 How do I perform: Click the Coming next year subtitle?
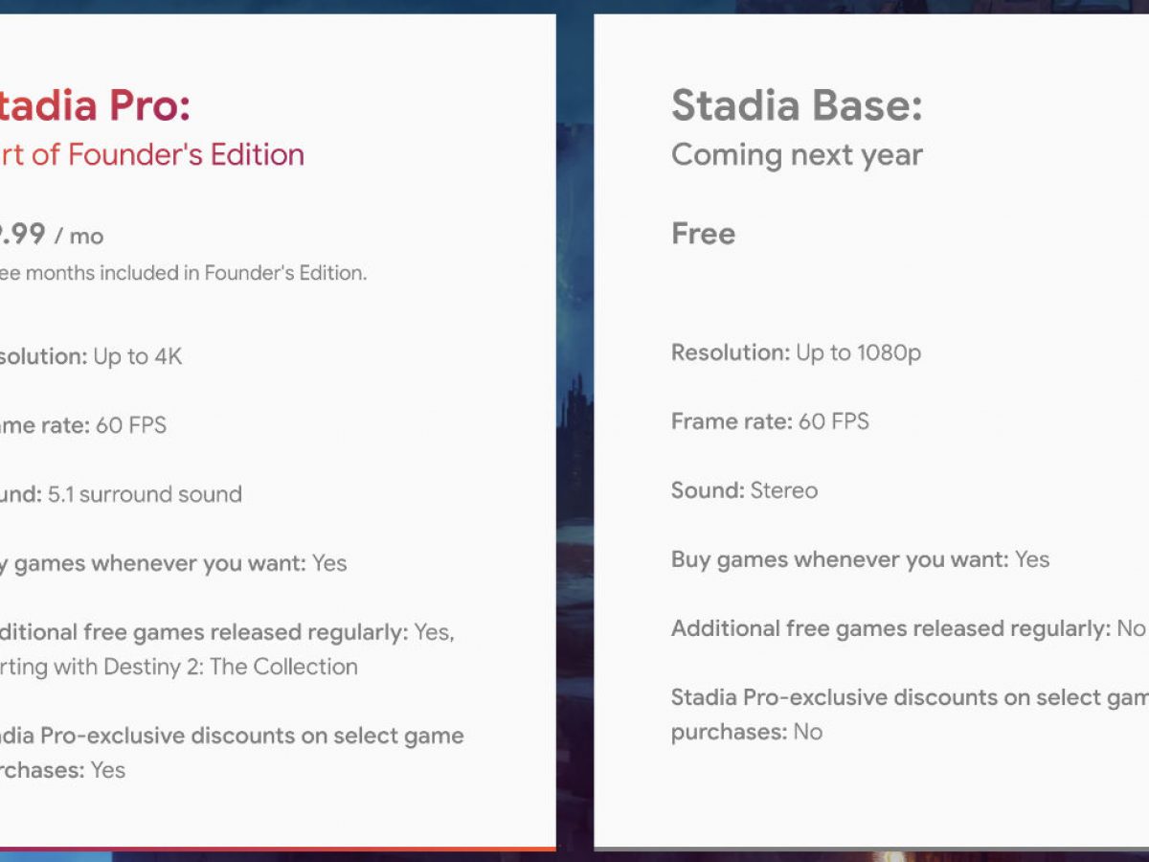click(x=796, y=154)
